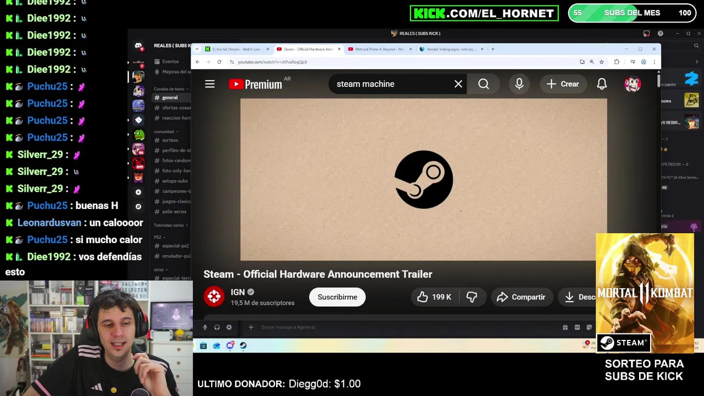Open the #ofertas-cosas channel

pos(172,108)
